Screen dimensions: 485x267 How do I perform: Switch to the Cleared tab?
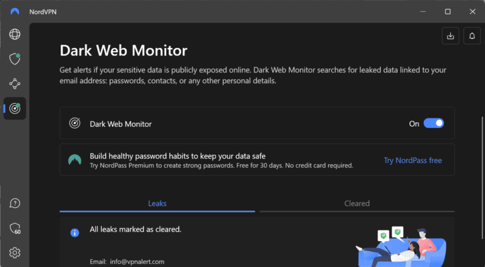pyautogui.click(x=357, y=203)
